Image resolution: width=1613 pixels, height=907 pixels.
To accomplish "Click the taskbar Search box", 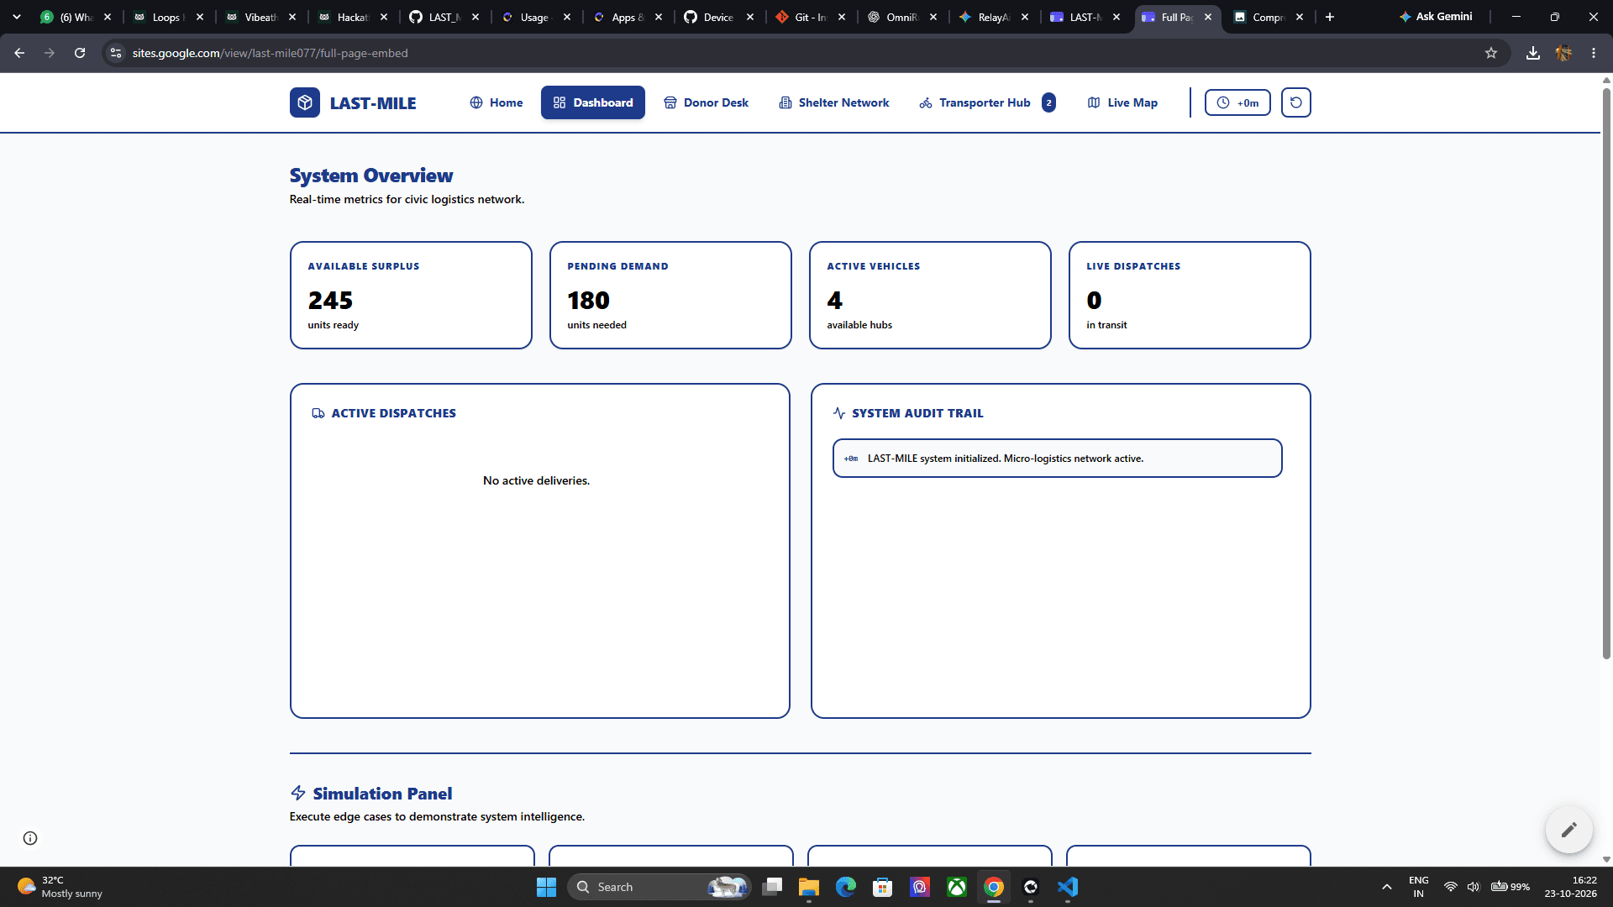I will click(660, 887).
